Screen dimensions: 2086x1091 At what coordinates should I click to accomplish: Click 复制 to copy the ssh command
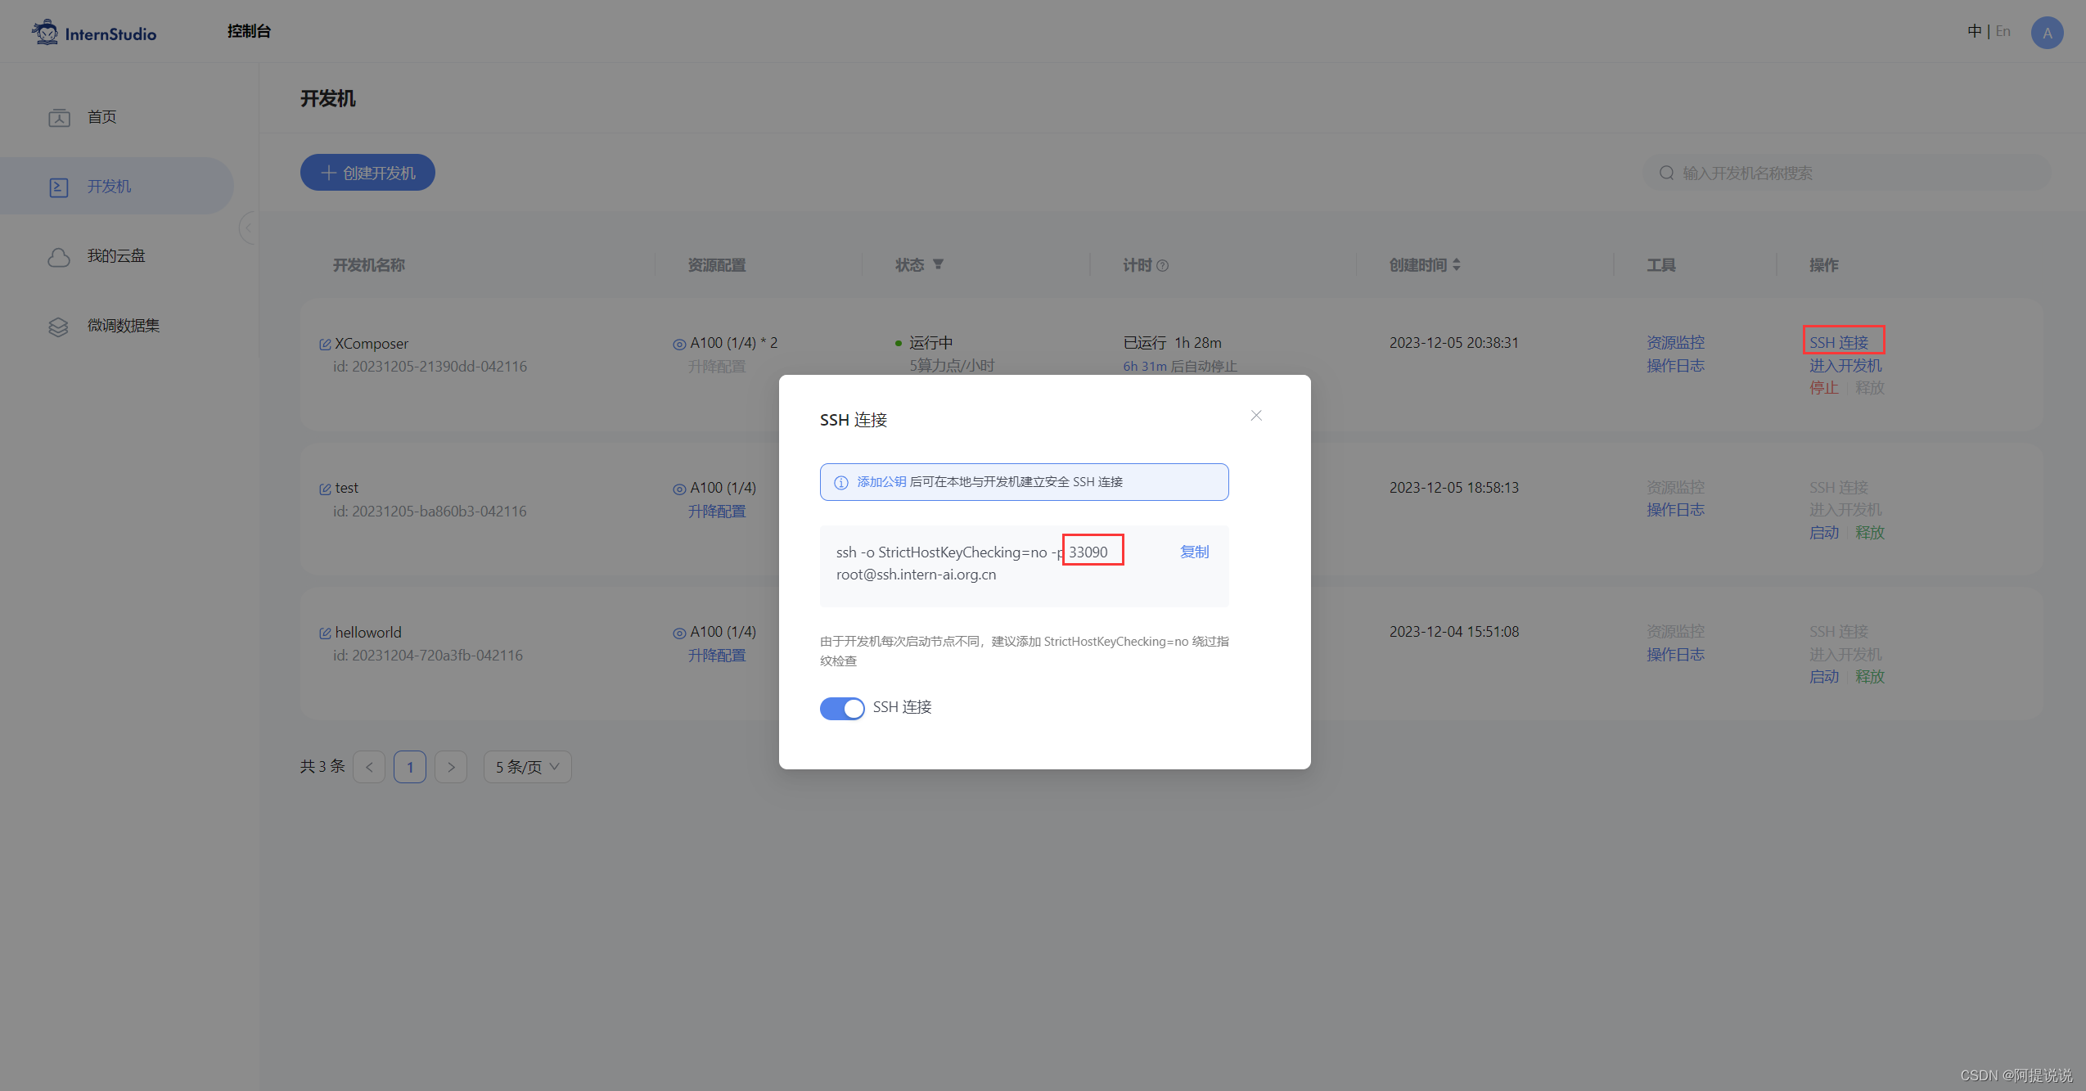1194,552
